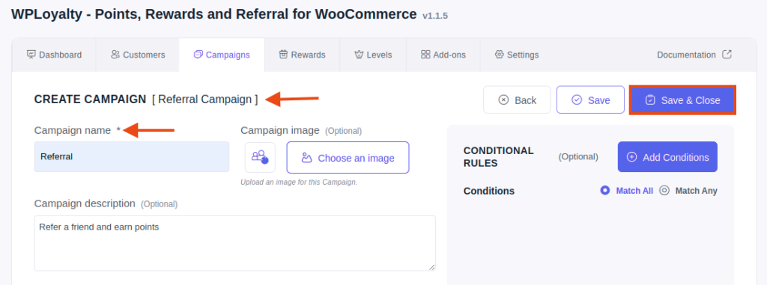This screenshot has height=285, width=767.
Task: Click into the Campaign description textarea
Action: pyautogui.click(x=234, y=243)
